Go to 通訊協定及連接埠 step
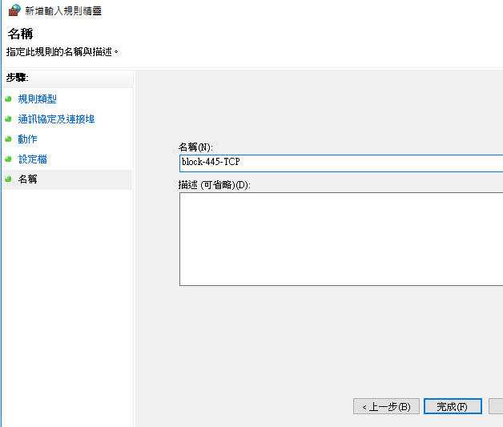The width and height of the screenshot is (503, 427). click(56, 119)
